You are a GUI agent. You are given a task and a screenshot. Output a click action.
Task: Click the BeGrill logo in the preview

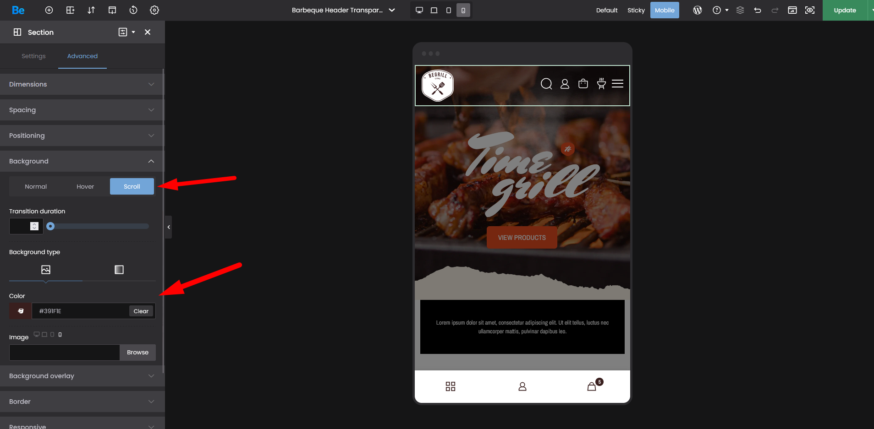coord(438,85)
